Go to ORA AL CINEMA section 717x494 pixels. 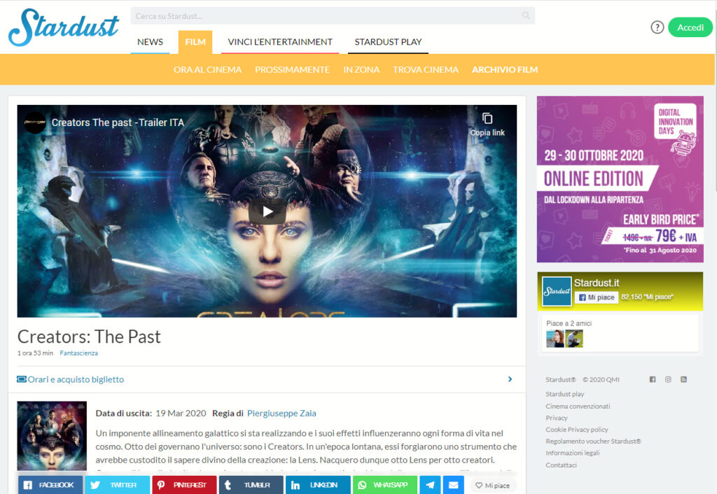[207, 69]
